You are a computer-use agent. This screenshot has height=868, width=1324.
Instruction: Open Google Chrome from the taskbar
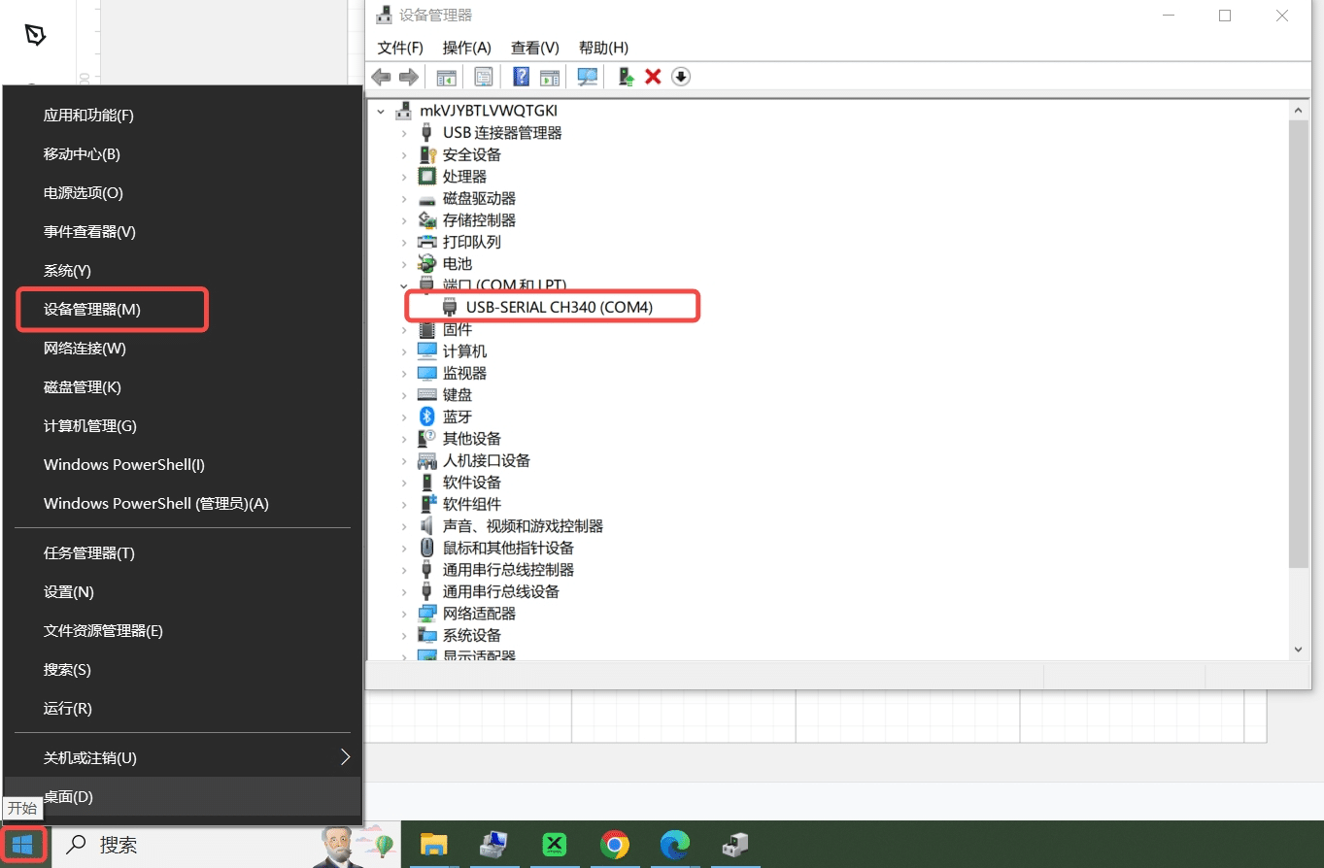(x=614, y=845)
